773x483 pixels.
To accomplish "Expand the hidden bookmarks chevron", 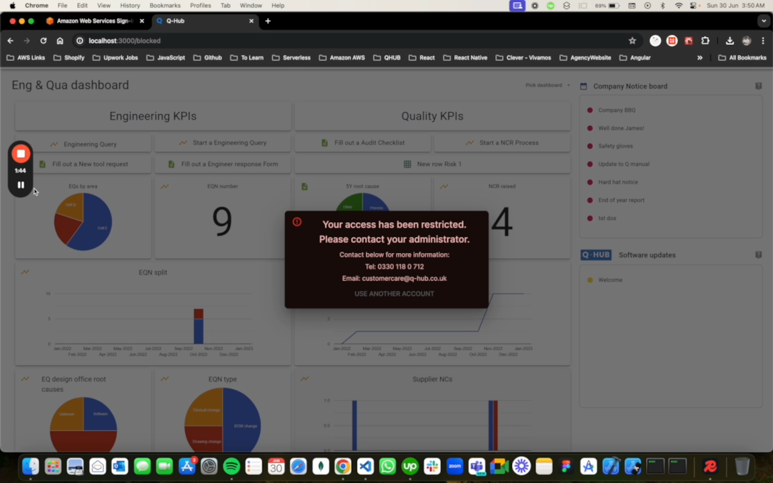I will coord(700,58).
